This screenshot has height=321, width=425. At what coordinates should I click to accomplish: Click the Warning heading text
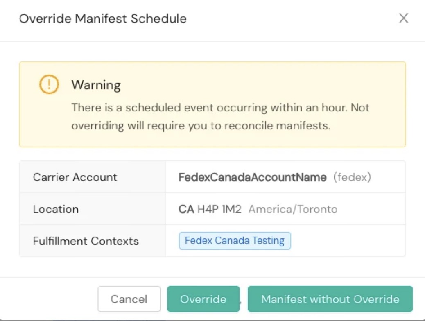point(96,85)
